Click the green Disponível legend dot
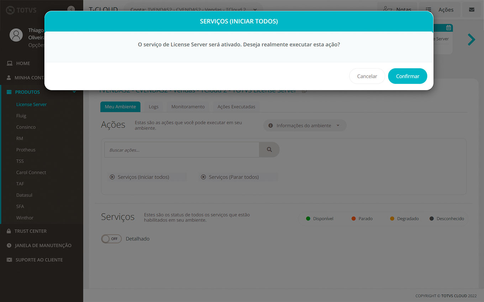Viewport: 484px width, 302px height. (x=308, y=219)
